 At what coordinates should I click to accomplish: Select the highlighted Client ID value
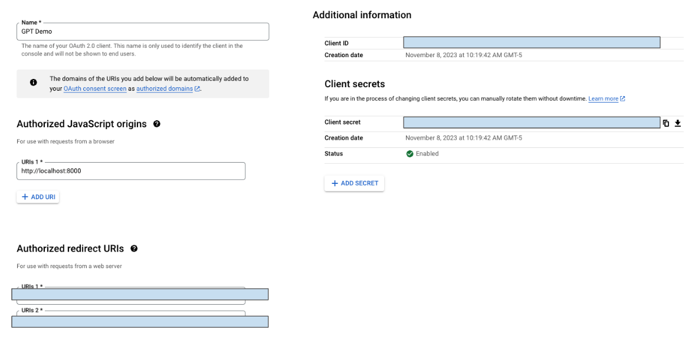tap(531, 42)
